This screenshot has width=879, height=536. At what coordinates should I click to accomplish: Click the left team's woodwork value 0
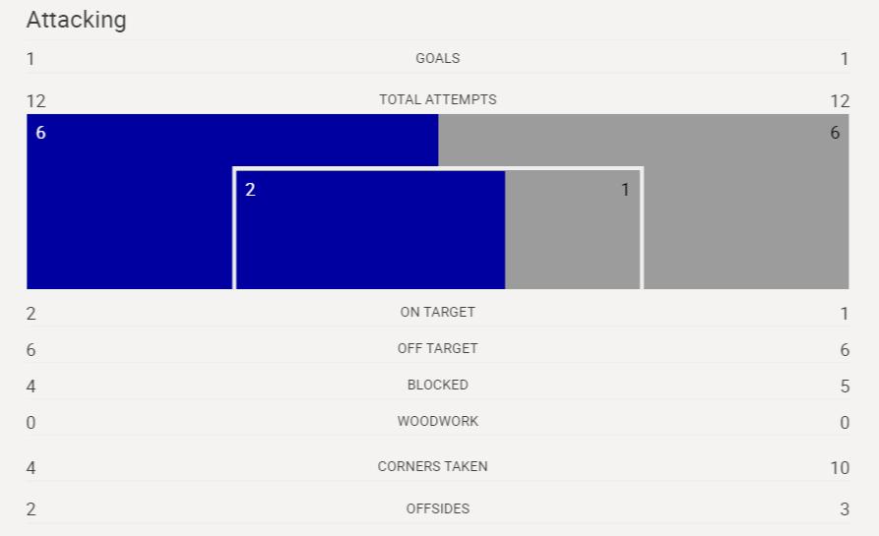pos(31,422)
